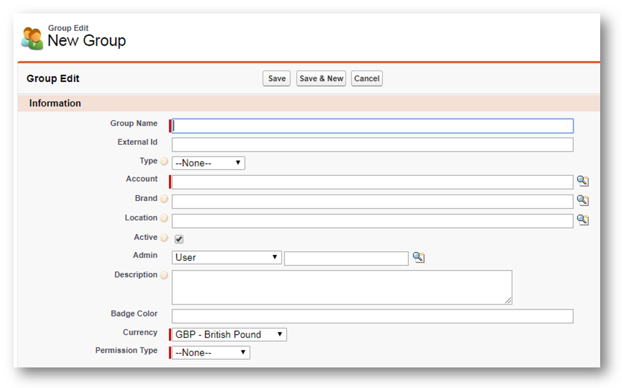Click the New Group people icon
Viewport: 622px width, 388px height.
pyautogui.click(x=32, y=39)
